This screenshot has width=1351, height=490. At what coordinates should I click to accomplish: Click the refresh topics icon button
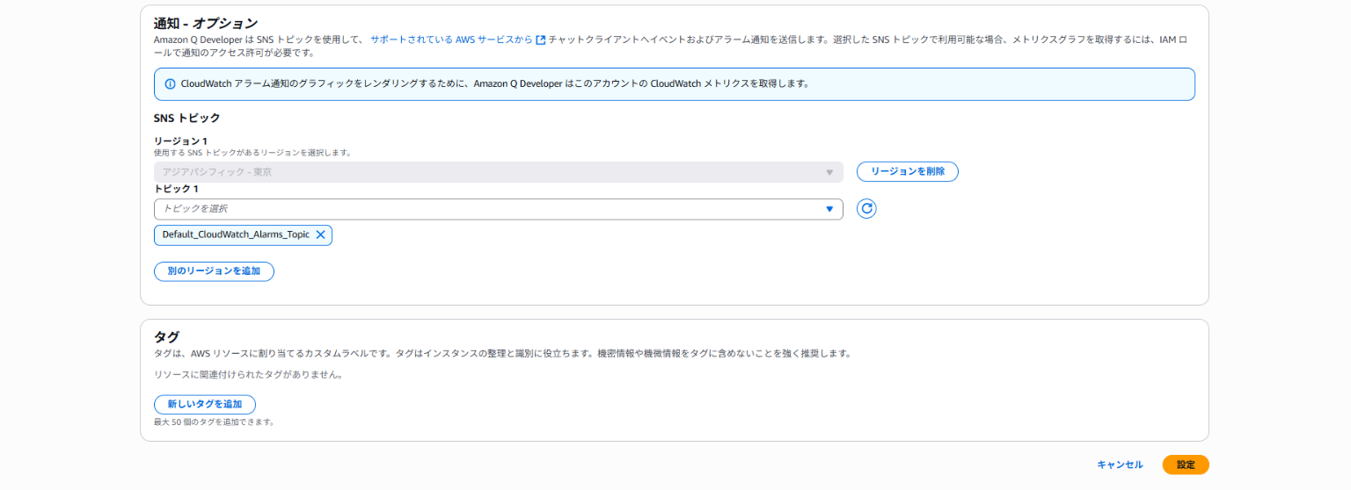coord(866,209)
